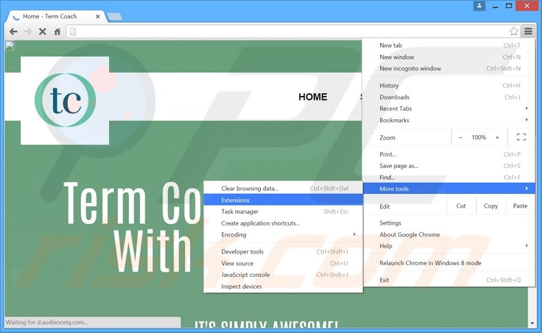This screenshot has width=542, height=333.
Task: Bookmark this page with the star
Action: click(514, 32)
